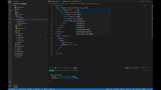Kill terminal with the trash icon
Viewport: 161px width, 90px height.
coord(146,68)
